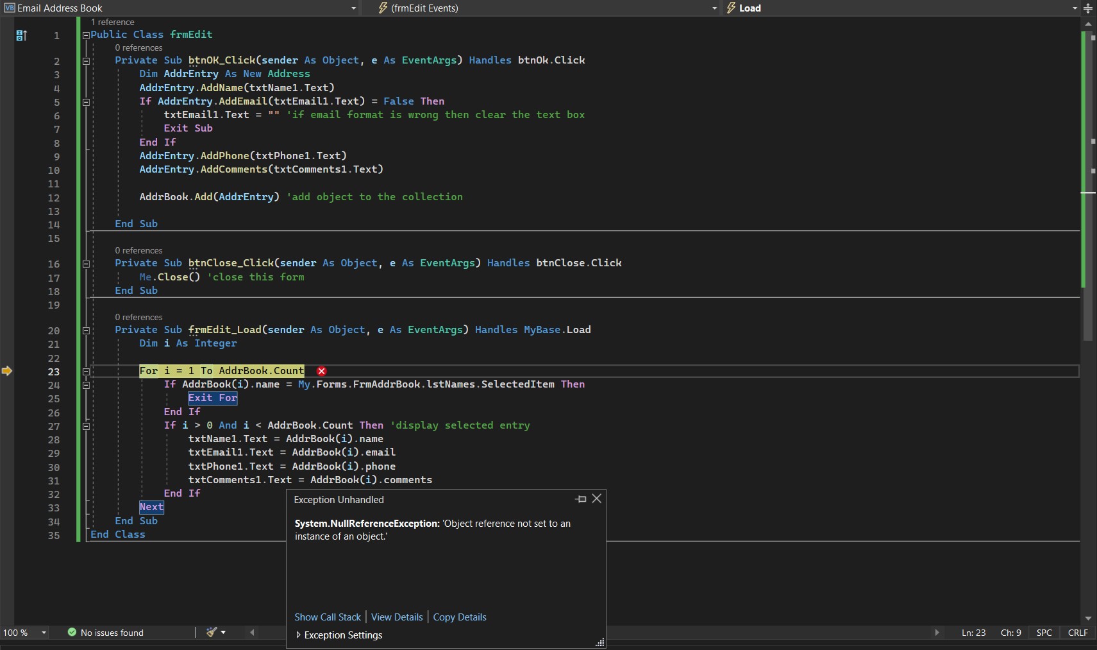Click the View Details link
1097x650 pixels.
click(397, 617)
